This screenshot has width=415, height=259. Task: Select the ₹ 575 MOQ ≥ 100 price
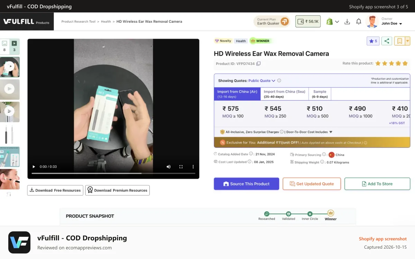(x=233, y=112)
